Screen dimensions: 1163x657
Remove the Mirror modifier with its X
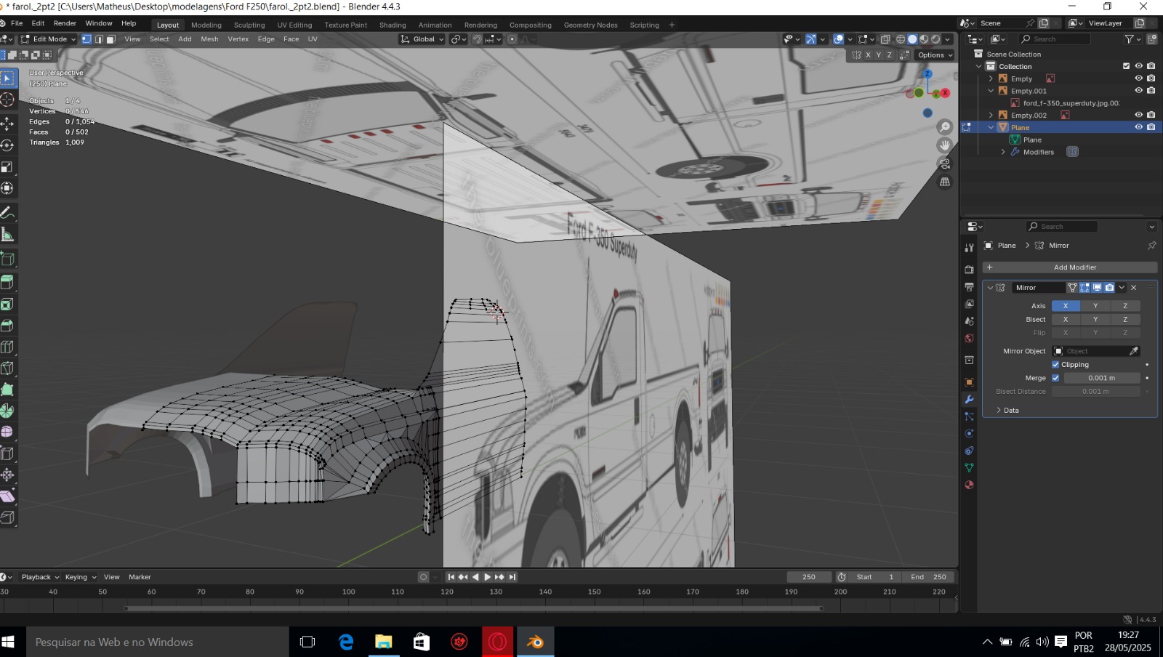[x=1134, y=288]
